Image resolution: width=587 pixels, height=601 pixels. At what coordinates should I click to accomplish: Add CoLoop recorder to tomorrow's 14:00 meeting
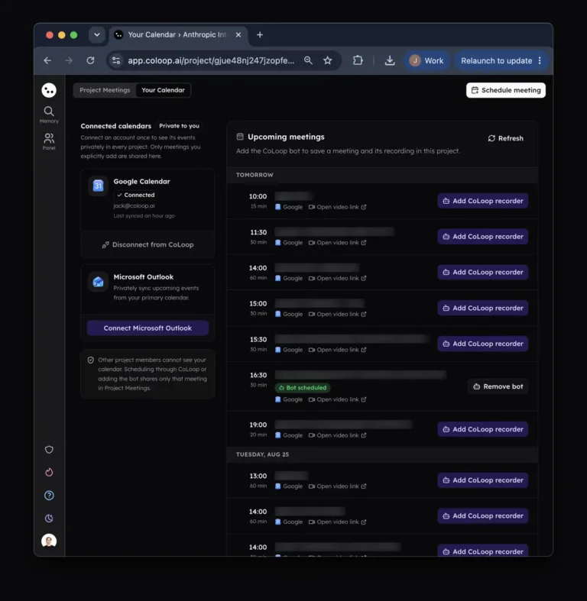(482, 272)
